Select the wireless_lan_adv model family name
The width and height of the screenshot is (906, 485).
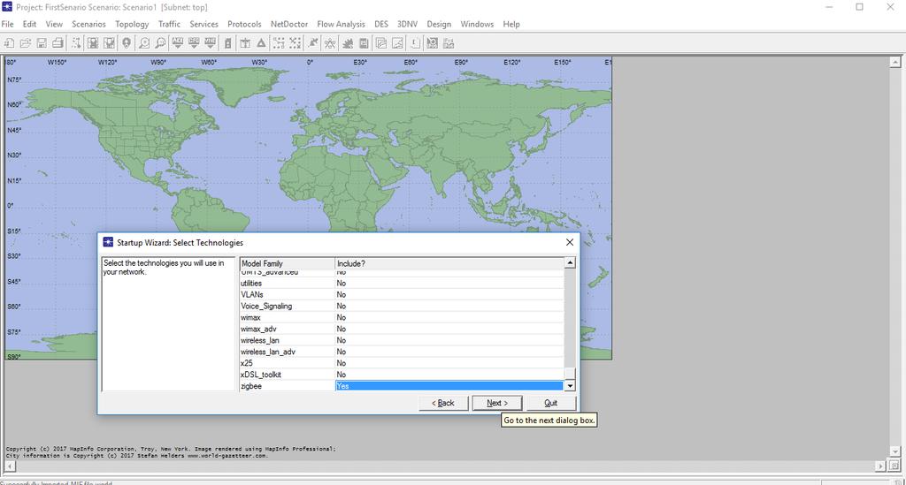pos(268,352)
